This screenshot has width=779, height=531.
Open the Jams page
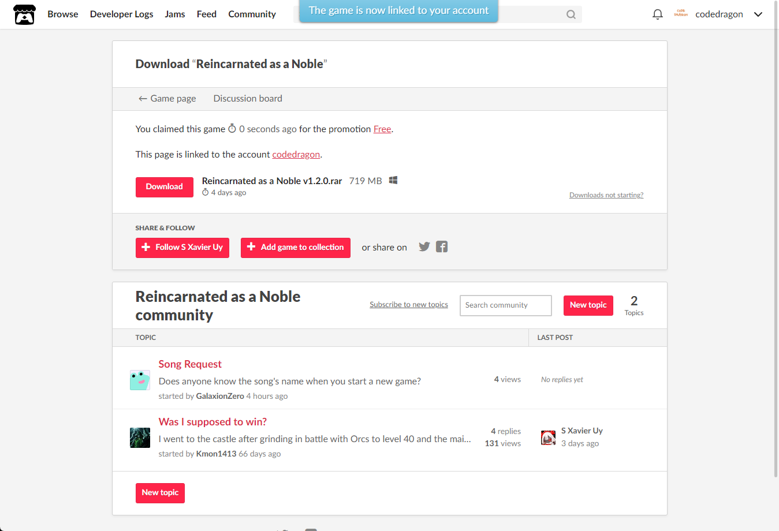[x=175, y=14]
